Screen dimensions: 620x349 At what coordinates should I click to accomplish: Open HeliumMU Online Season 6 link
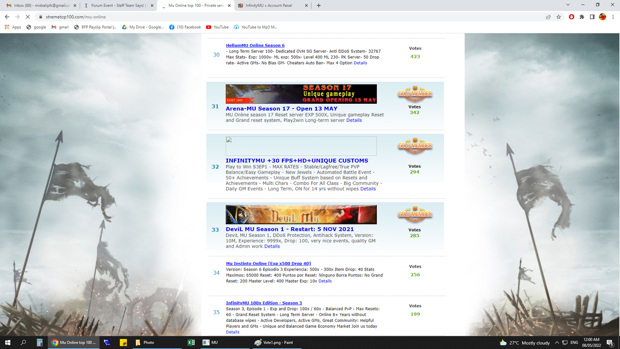click(255, 46)
